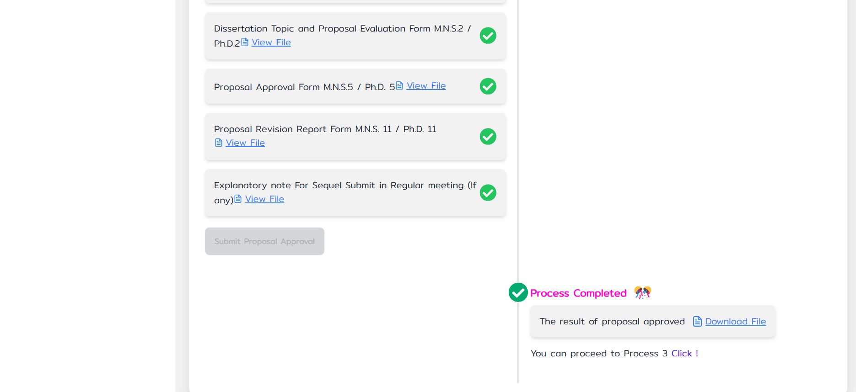Viewport: 856px width, 392px height.
Task: Click the green Process Completed checkmark icon
Action: 518,292
